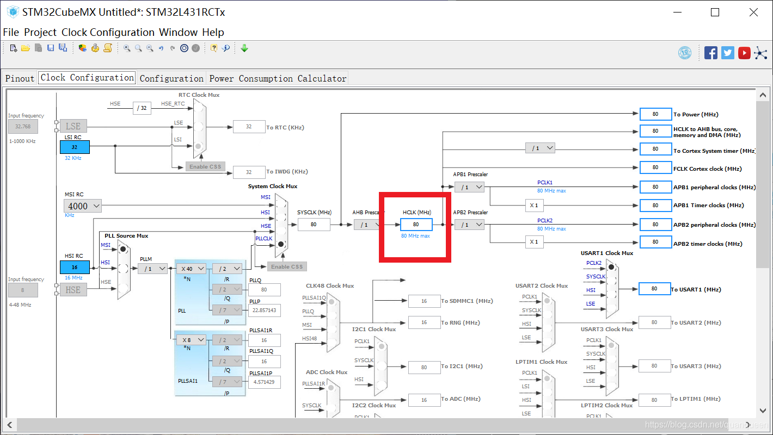
Task: Open existing project folder icon
Action: point(26,48)
